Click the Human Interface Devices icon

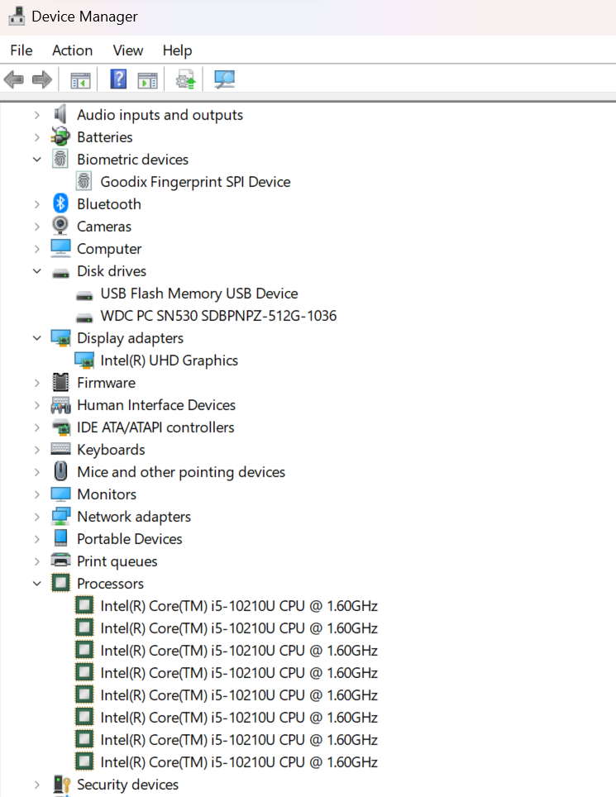click(60, 405)
